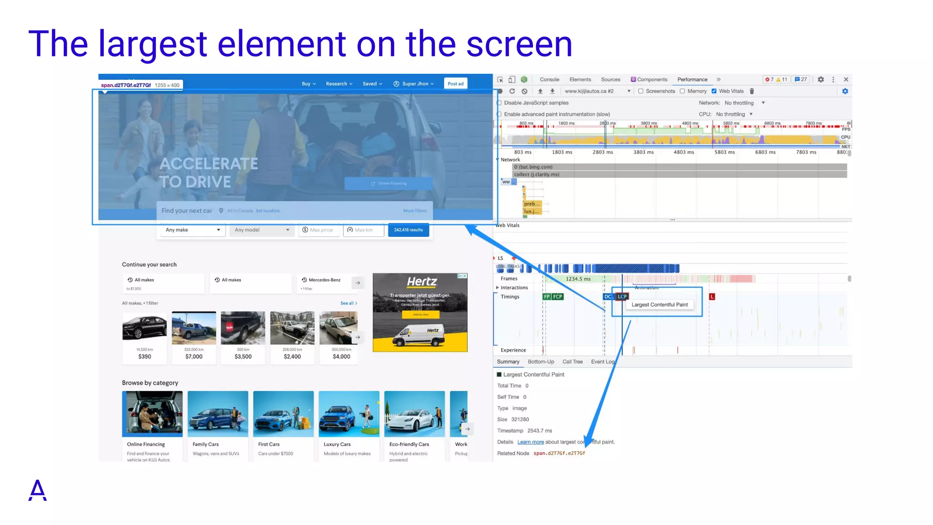Save profile with download arrow
The image size is (933, 525).
[x=552, y=91]
